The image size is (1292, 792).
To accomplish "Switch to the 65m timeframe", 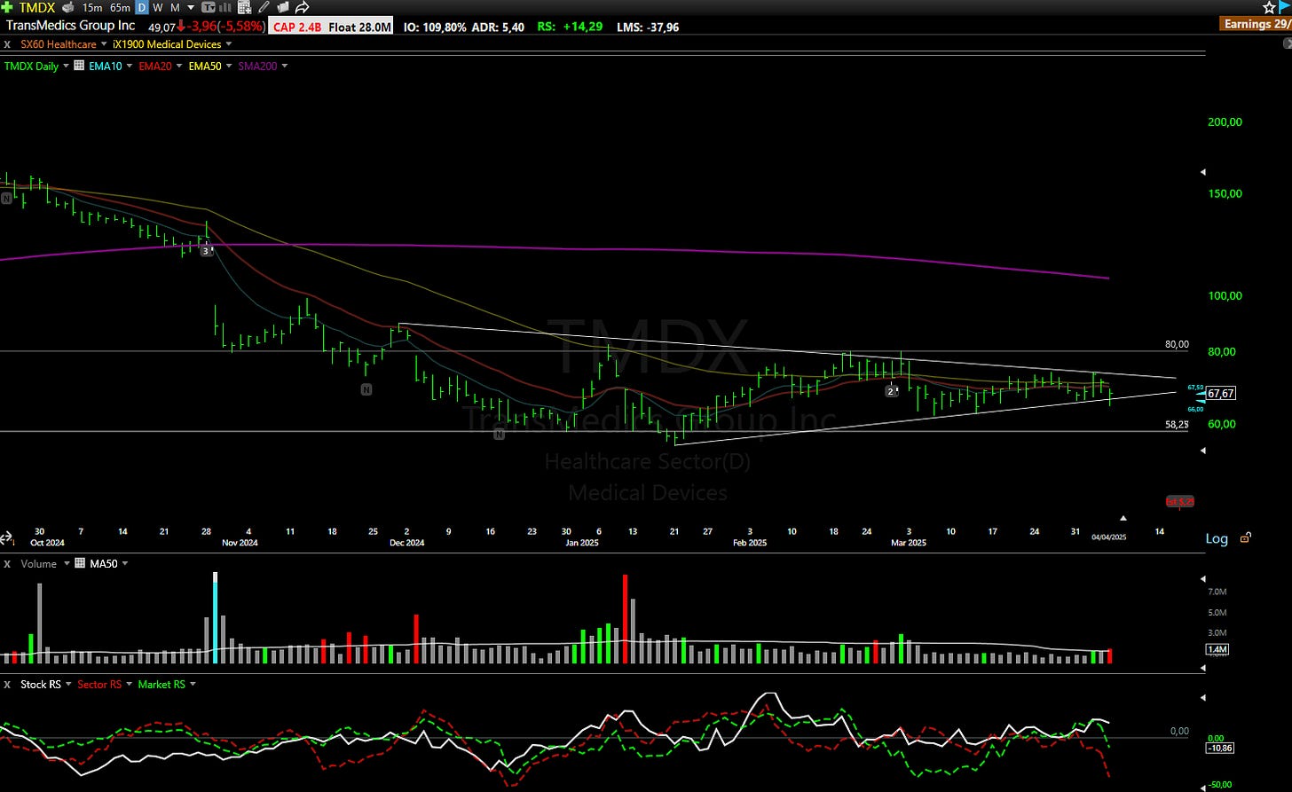I will pyautogui.click(x=120, y=7).
